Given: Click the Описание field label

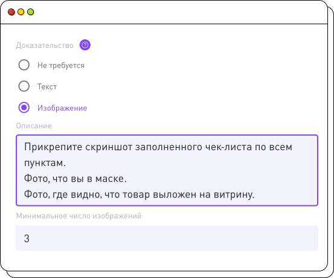Looking at the screenshot, I should click(x=34, y=125).
